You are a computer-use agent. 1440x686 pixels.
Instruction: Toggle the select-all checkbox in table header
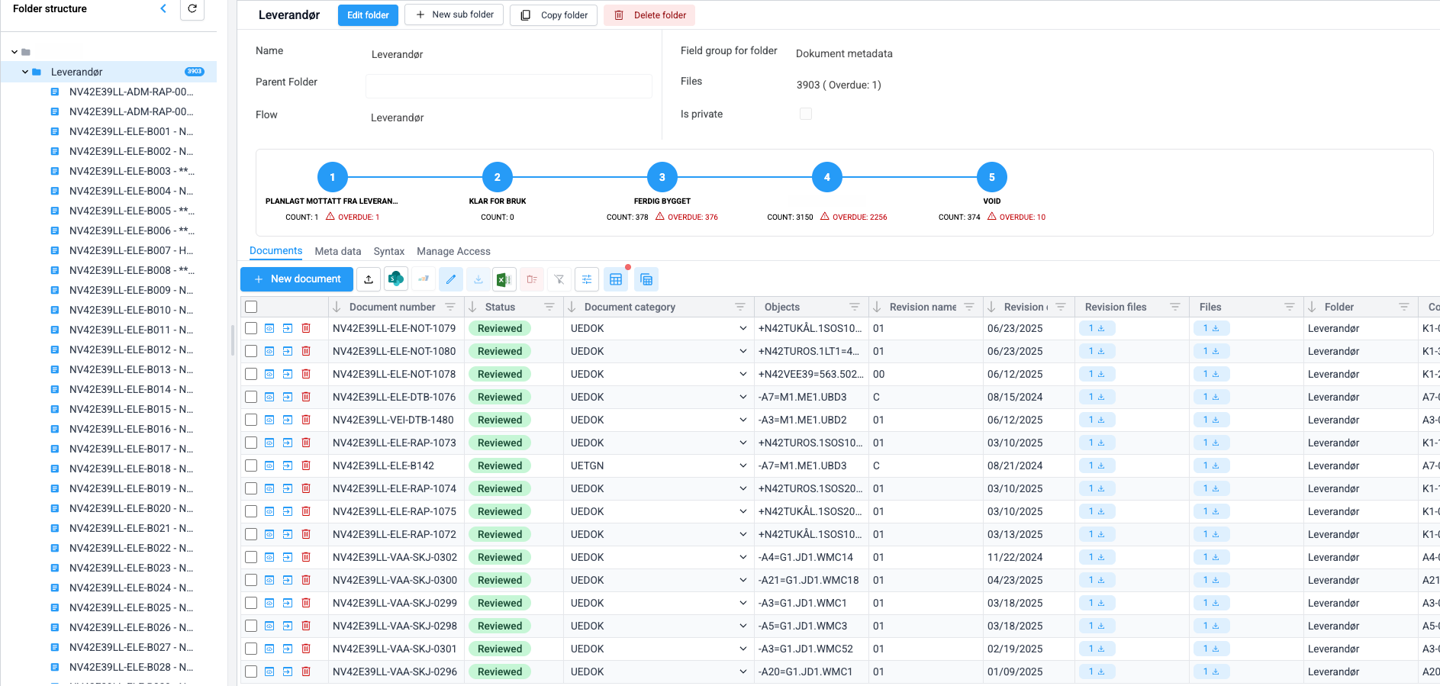tap(251, 307)
